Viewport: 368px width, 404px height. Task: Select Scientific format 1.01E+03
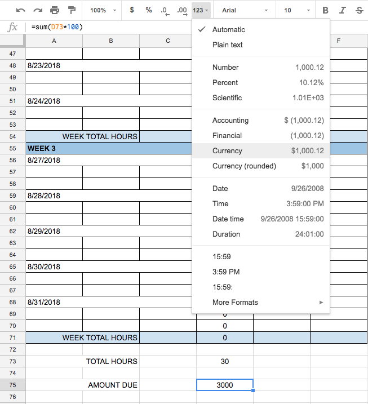pos(261,97)
